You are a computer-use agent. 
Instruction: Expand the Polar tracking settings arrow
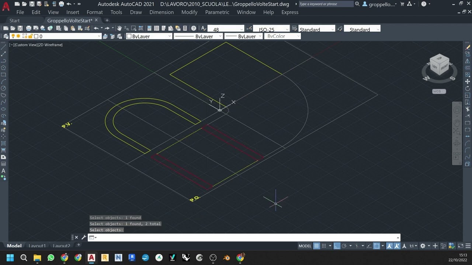coord(350,246)
